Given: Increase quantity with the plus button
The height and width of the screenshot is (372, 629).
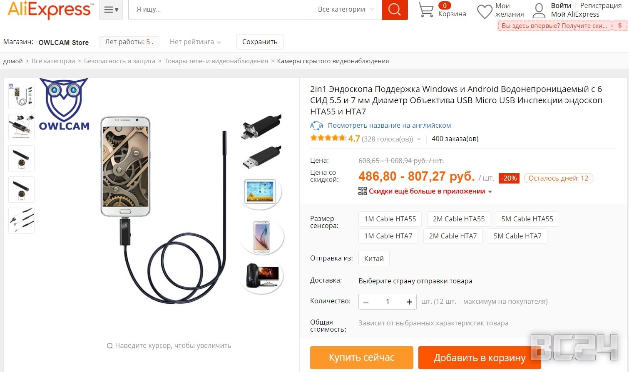Looking at the screenshot, I should (409, 302).
